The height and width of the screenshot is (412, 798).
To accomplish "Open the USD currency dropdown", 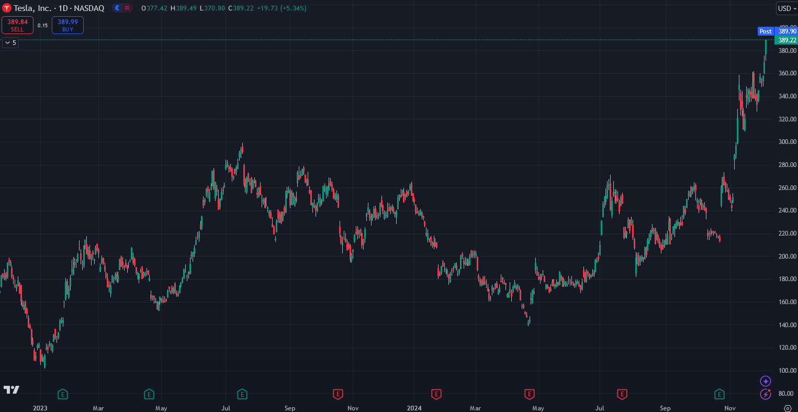I will pyautogui.click(x=786, y=8).
